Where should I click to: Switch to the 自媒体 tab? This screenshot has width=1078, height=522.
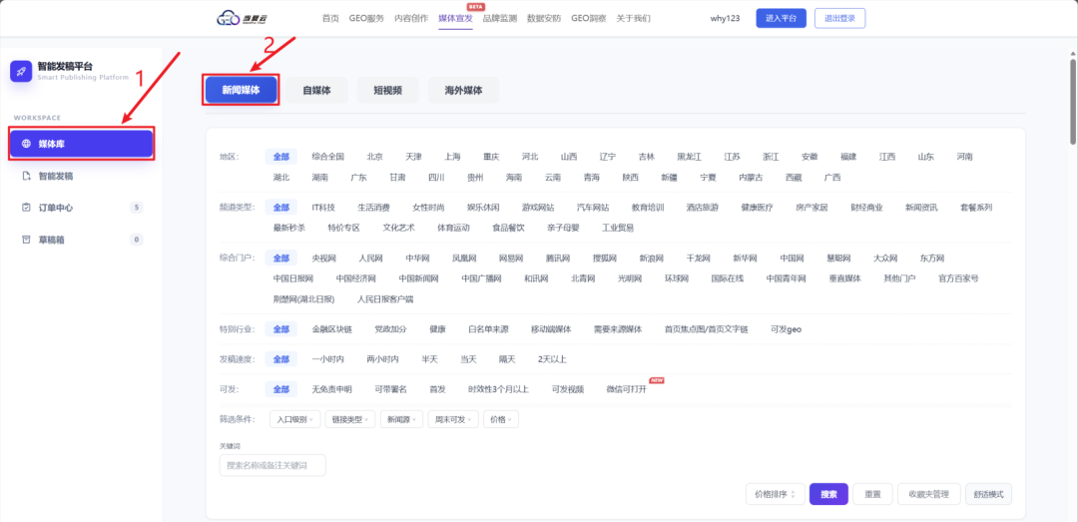pos(317,90)
